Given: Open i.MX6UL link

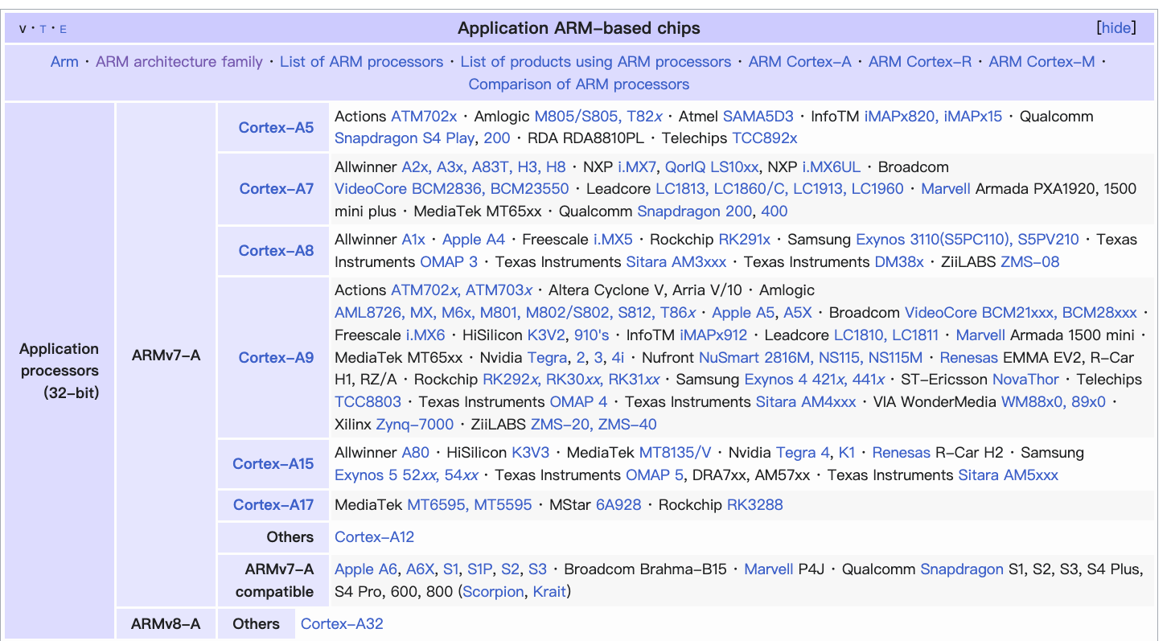Looking at the screenshot, I should point(831,167).
